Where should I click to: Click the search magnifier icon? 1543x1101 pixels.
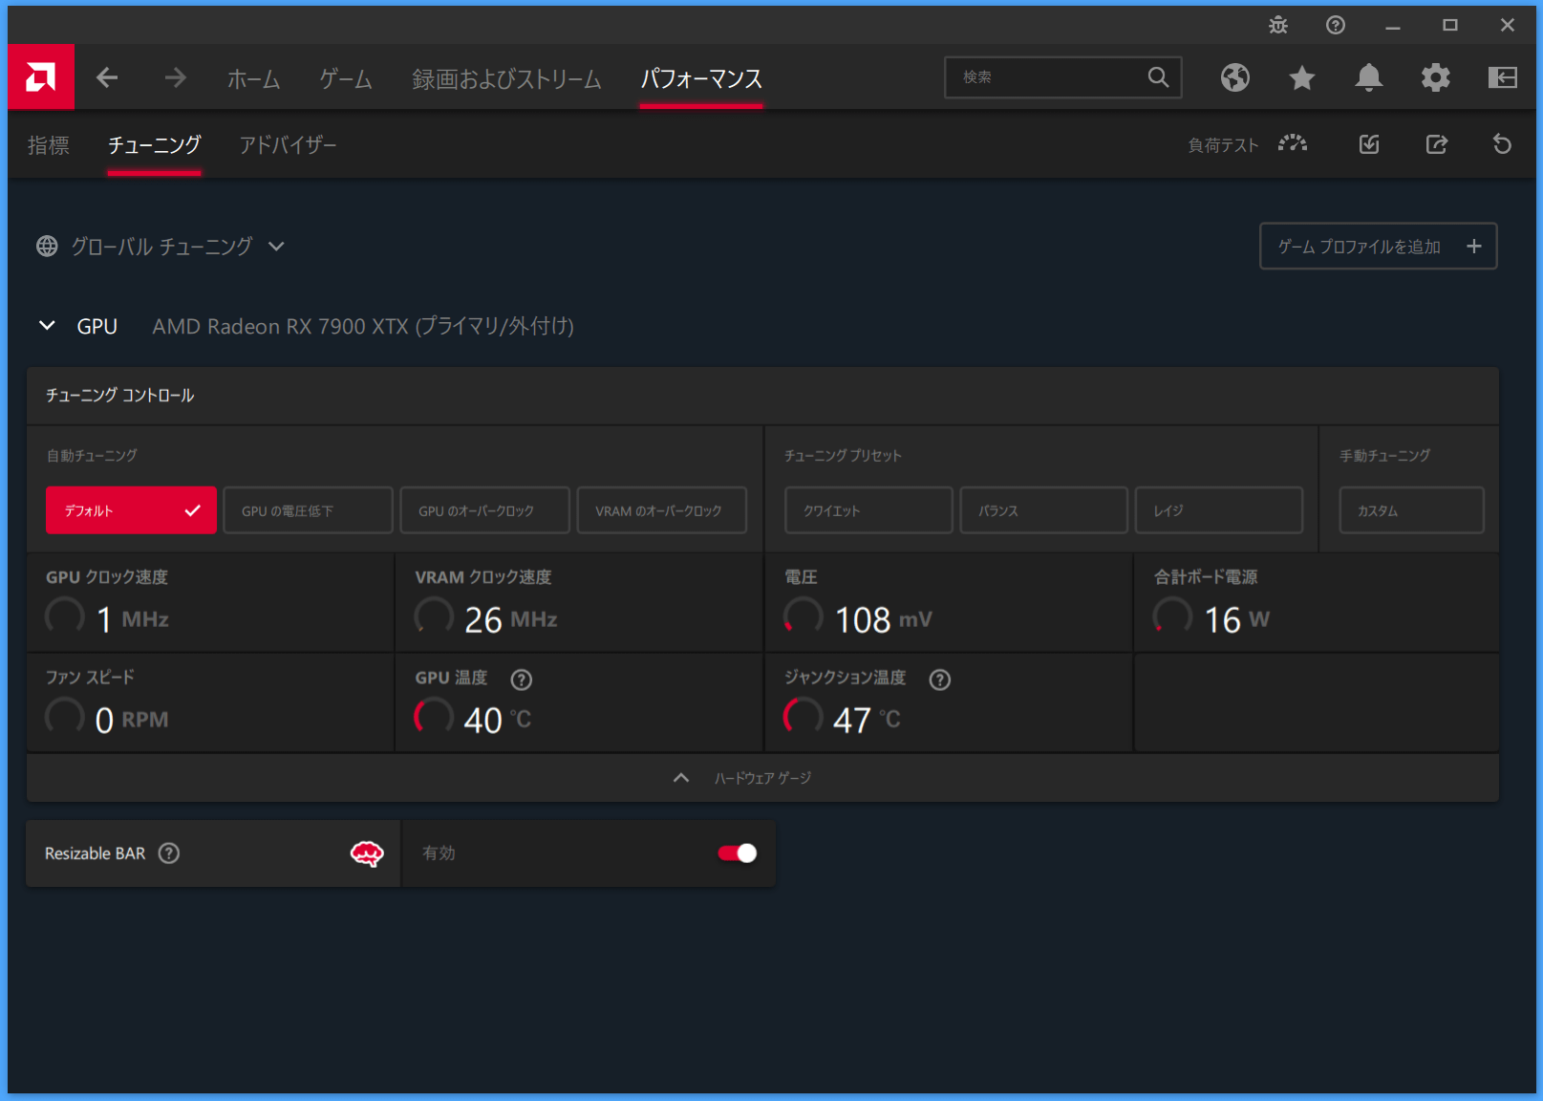[1158, 77]
